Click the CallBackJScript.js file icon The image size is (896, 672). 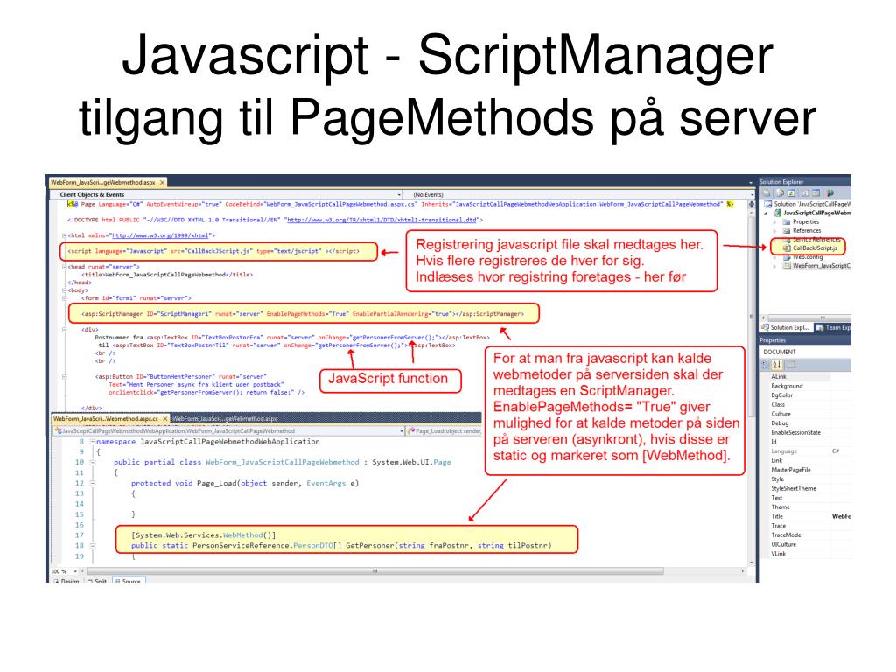tap(787, 248)
